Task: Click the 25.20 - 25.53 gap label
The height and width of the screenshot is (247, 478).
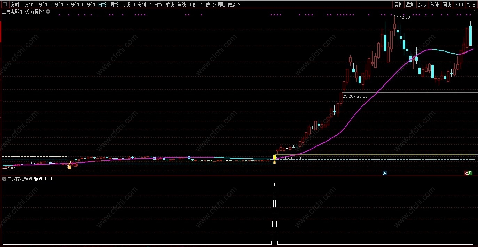Action: 355,96
